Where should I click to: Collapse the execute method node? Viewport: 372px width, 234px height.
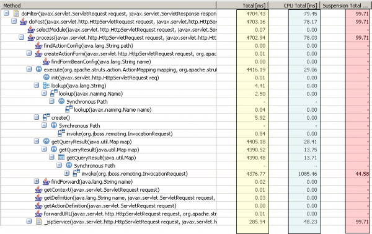(x=29, y=69)
